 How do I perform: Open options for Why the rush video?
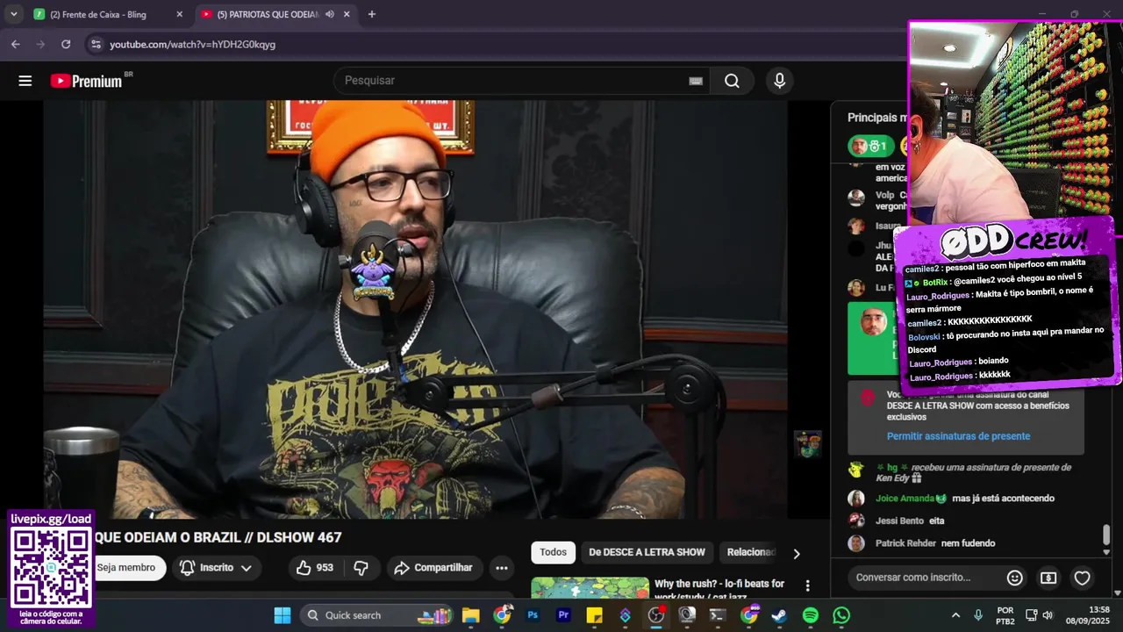pyautogui.click(x=808, y=585)
